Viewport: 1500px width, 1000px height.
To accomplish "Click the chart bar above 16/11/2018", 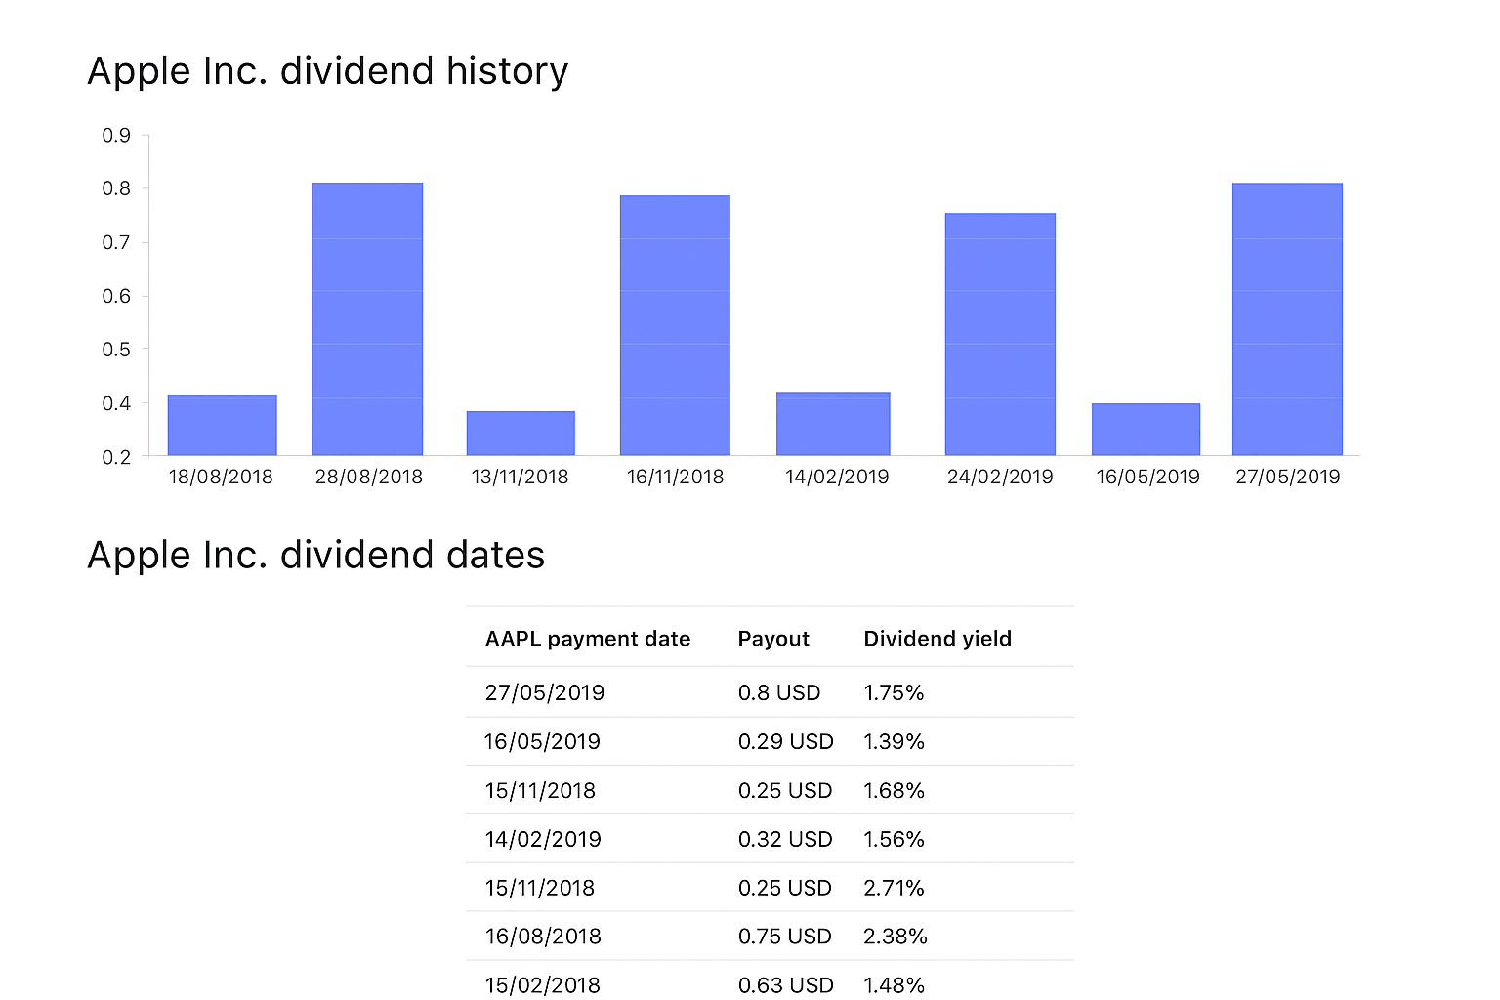I will 675,325.
